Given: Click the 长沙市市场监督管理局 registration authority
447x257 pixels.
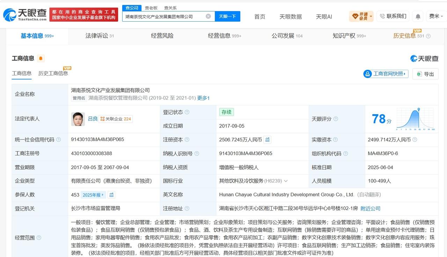Looking at the screenshot, I should (x=96, y=208).
